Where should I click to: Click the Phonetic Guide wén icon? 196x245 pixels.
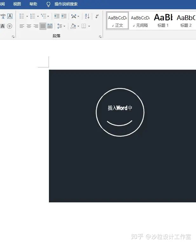[3, 16]
